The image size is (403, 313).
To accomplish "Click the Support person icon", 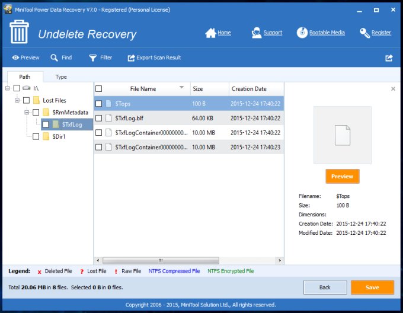I will point(256,33).
